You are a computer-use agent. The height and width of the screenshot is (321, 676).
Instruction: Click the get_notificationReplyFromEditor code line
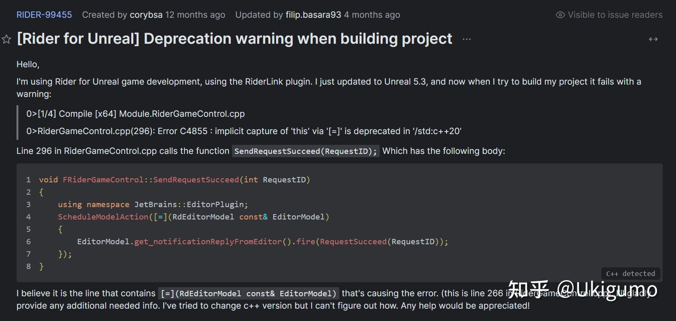pyautogui.click(x=262, y=242)
